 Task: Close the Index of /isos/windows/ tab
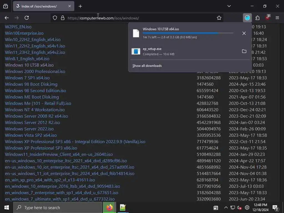[70, 6]
